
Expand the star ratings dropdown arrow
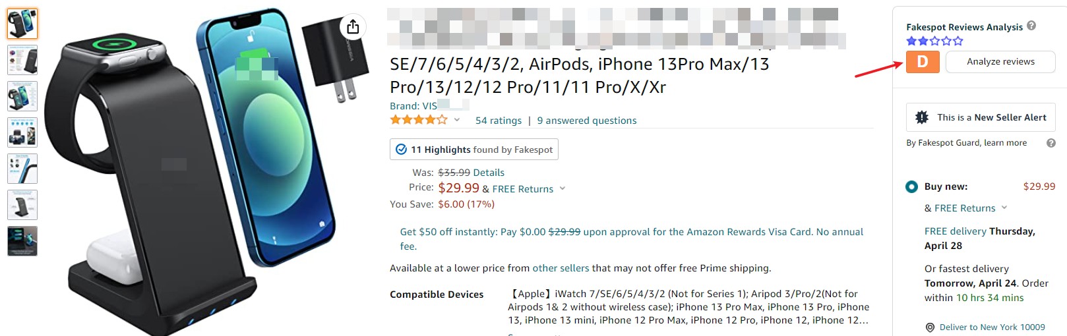[x=457, y=120]
